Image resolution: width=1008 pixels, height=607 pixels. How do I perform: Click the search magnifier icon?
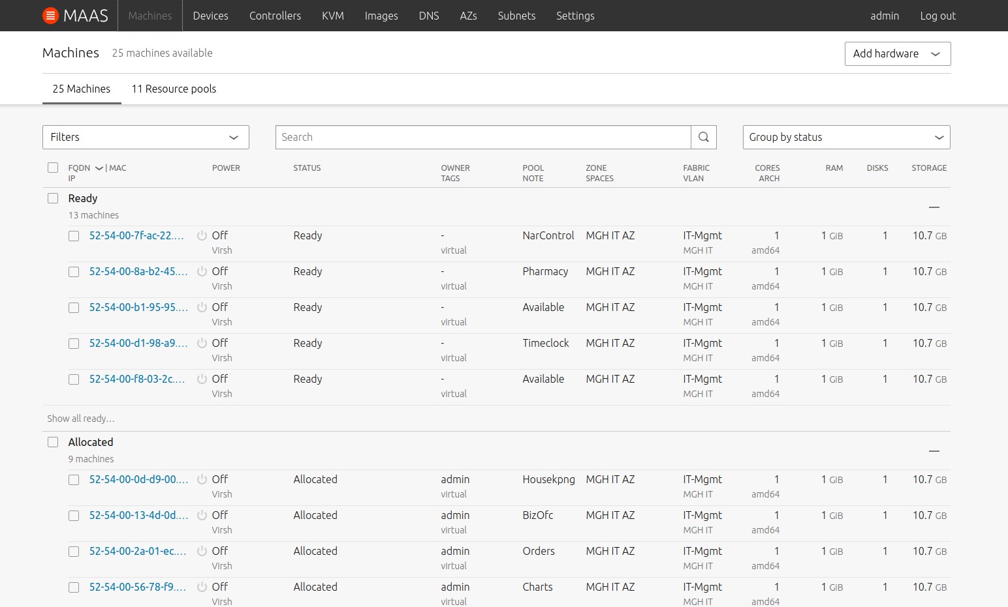click(703, 137)
